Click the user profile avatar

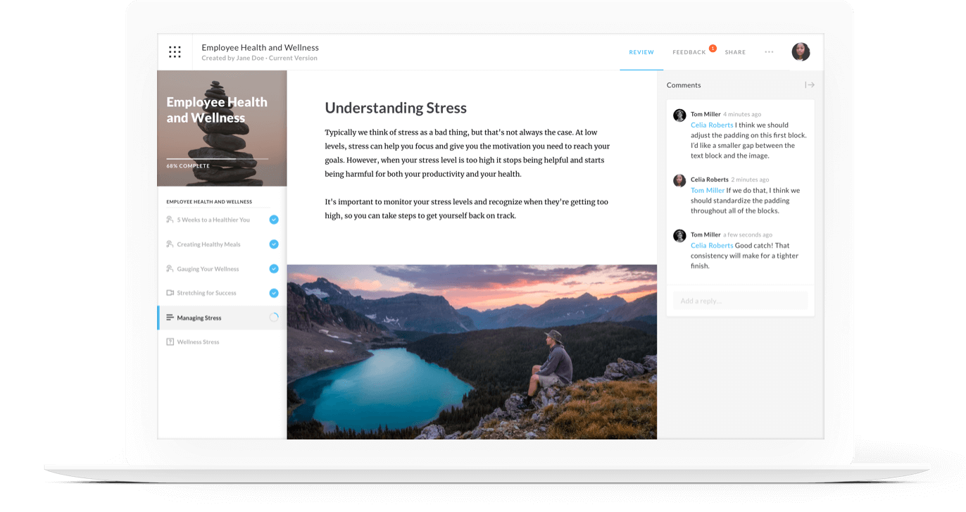point(801,52)
